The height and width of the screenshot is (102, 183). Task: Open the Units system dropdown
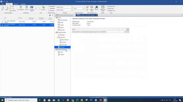click(39, 8)
